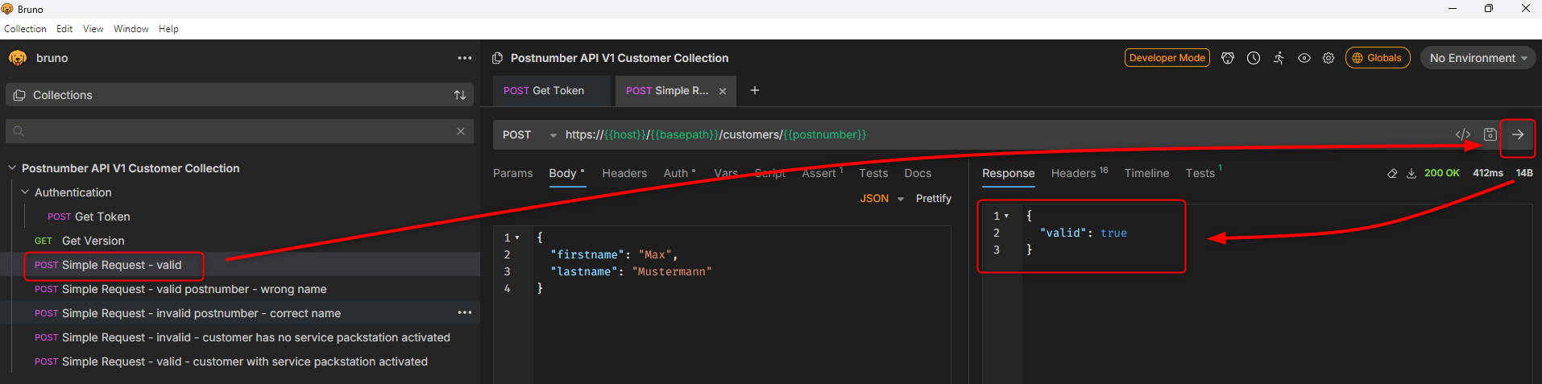The image size is (1542, 384).
Task: Open the View menu
Action: tap(93, 29)
